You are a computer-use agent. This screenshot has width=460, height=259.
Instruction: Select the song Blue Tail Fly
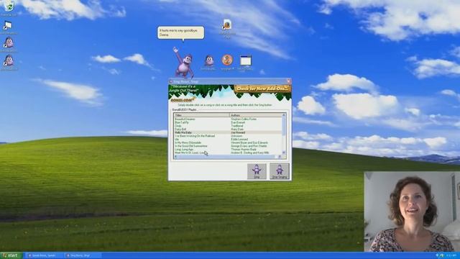[x=182, y=122]
